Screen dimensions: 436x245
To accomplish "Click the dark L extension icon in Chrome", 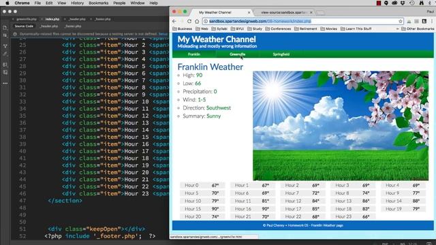I will pyautogui.click(x=424, y=21).
